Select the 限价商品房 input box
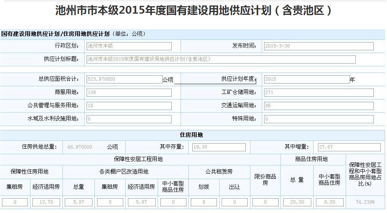This screenshot has height=213, width=387. 265,202
